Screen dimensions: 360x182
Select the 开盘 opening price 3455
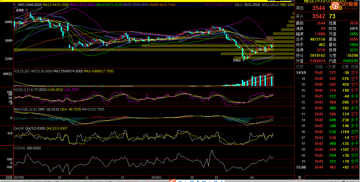(354, 34)
